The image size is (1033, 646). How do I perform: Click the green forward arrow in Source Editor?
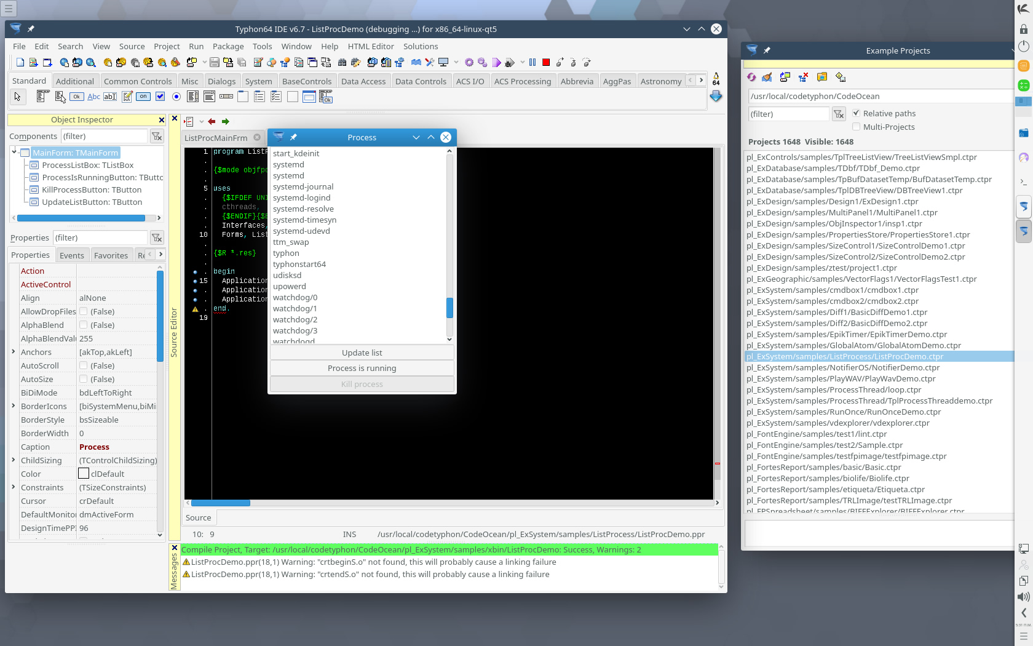pyautogui.click(x=225, y=121)
